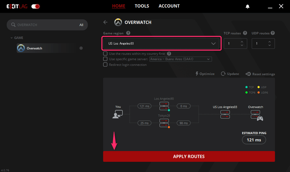
Task: Click the ExitLag logo
Action: 17,7
